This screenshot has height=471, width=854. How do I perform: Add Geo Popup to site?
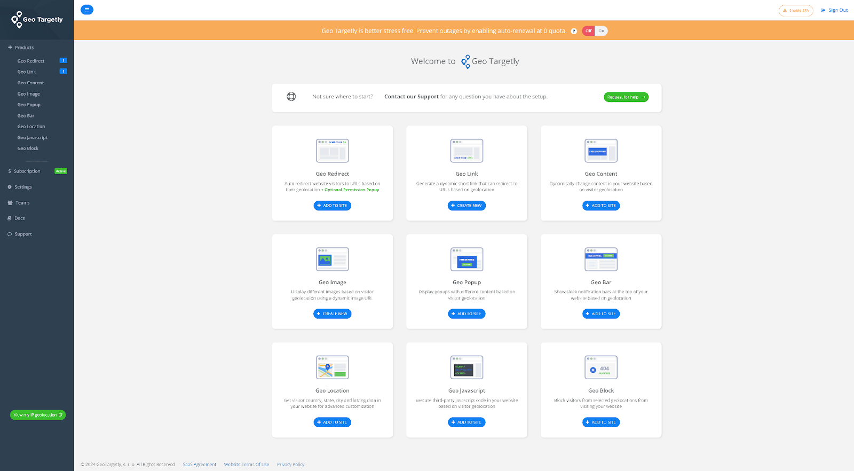pos(466,314)
